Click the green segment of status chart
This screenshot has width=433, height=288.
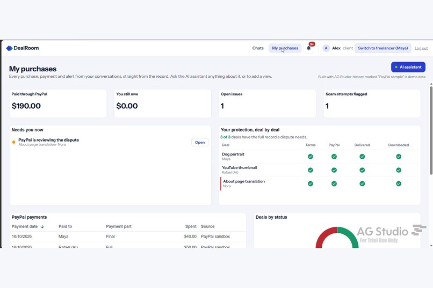(x=350, y=234)
